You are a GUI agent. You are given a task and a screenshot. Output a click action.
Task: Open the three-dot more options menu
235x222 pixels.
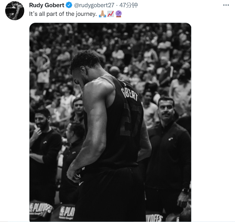point(226,5)
